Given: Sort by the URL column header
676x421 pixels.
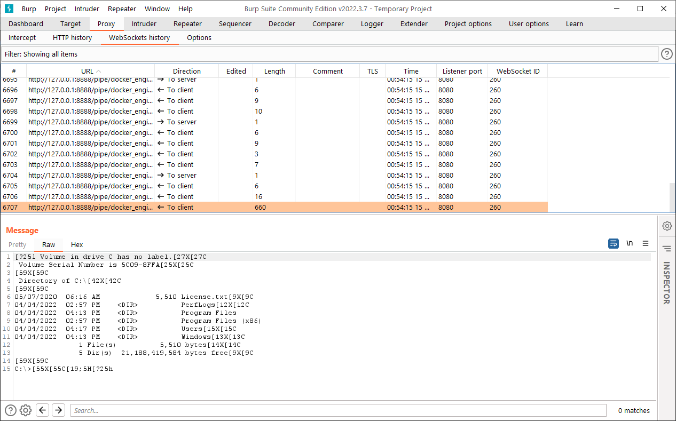Looking at the screenshot, I should coord(90,71).
